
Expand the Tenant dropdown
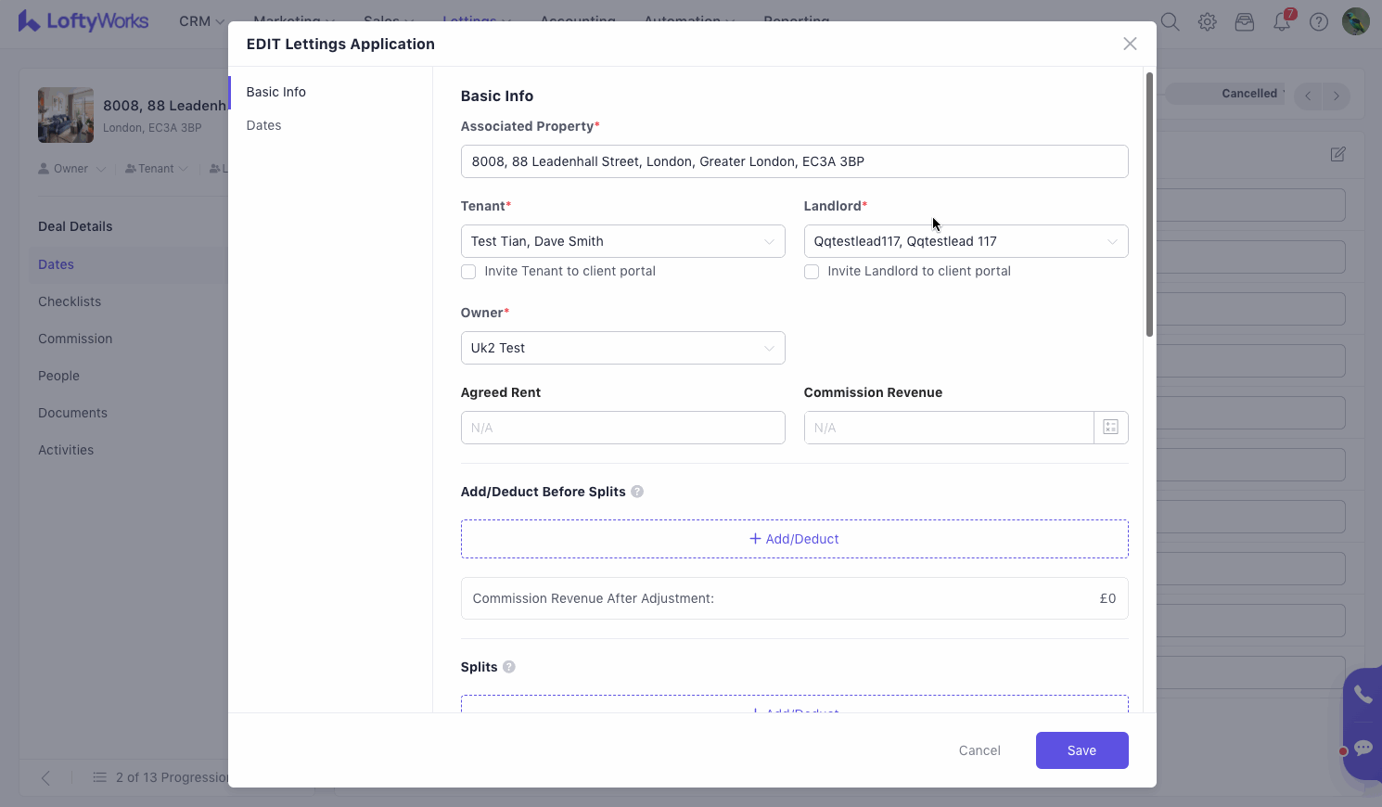[622, 241]
